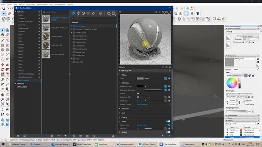
Task: Open Lights tab with bulb icon
Action: [x=78, y=13]
